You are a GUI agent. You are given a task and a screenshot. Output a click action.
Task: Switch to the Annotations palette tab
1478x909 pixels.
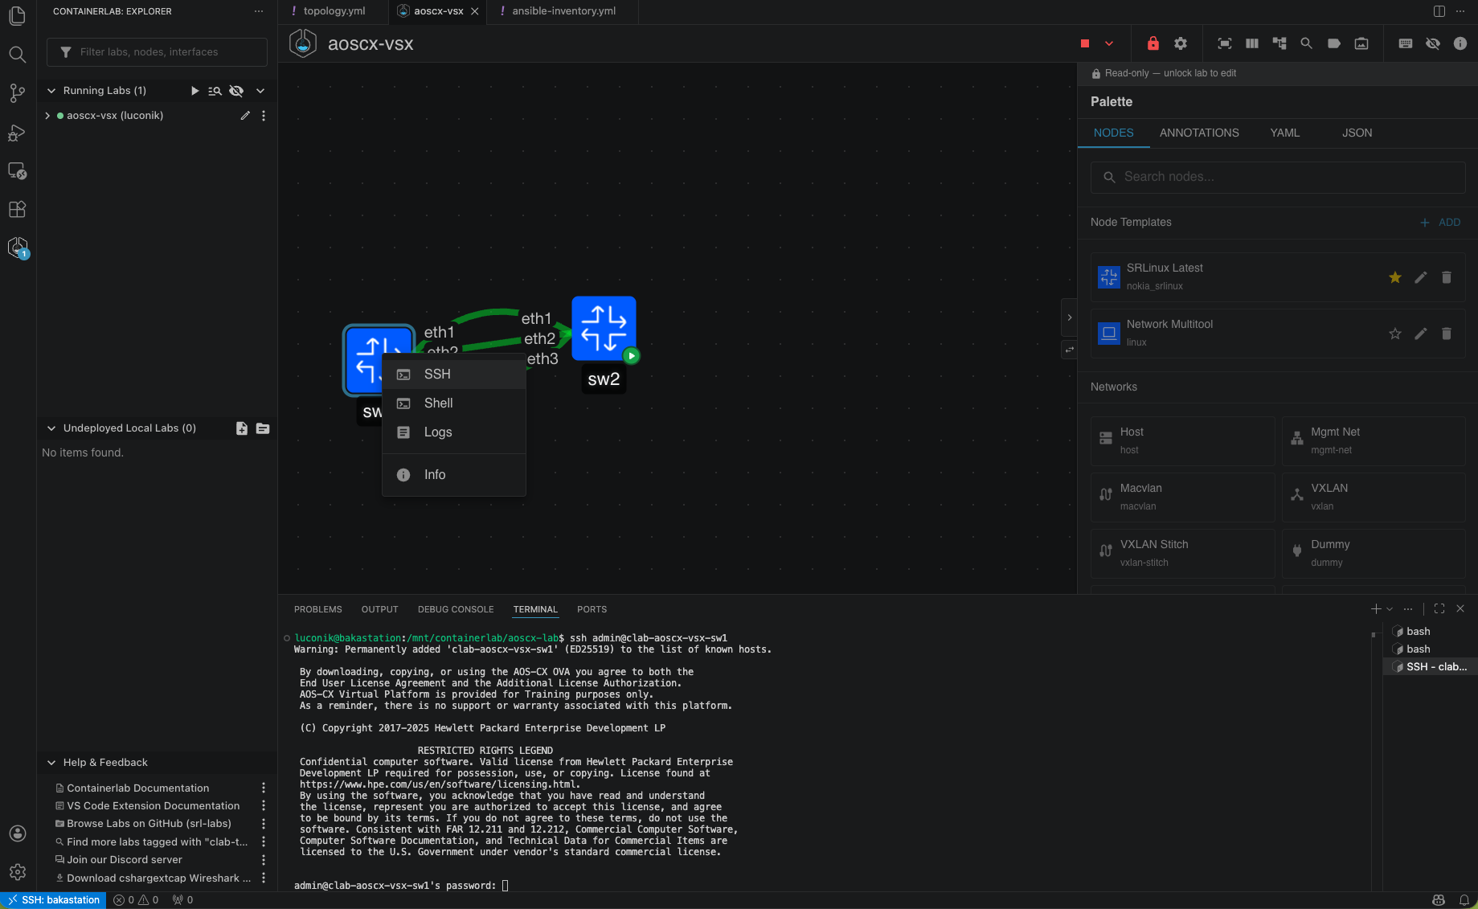pos(1199,133)
